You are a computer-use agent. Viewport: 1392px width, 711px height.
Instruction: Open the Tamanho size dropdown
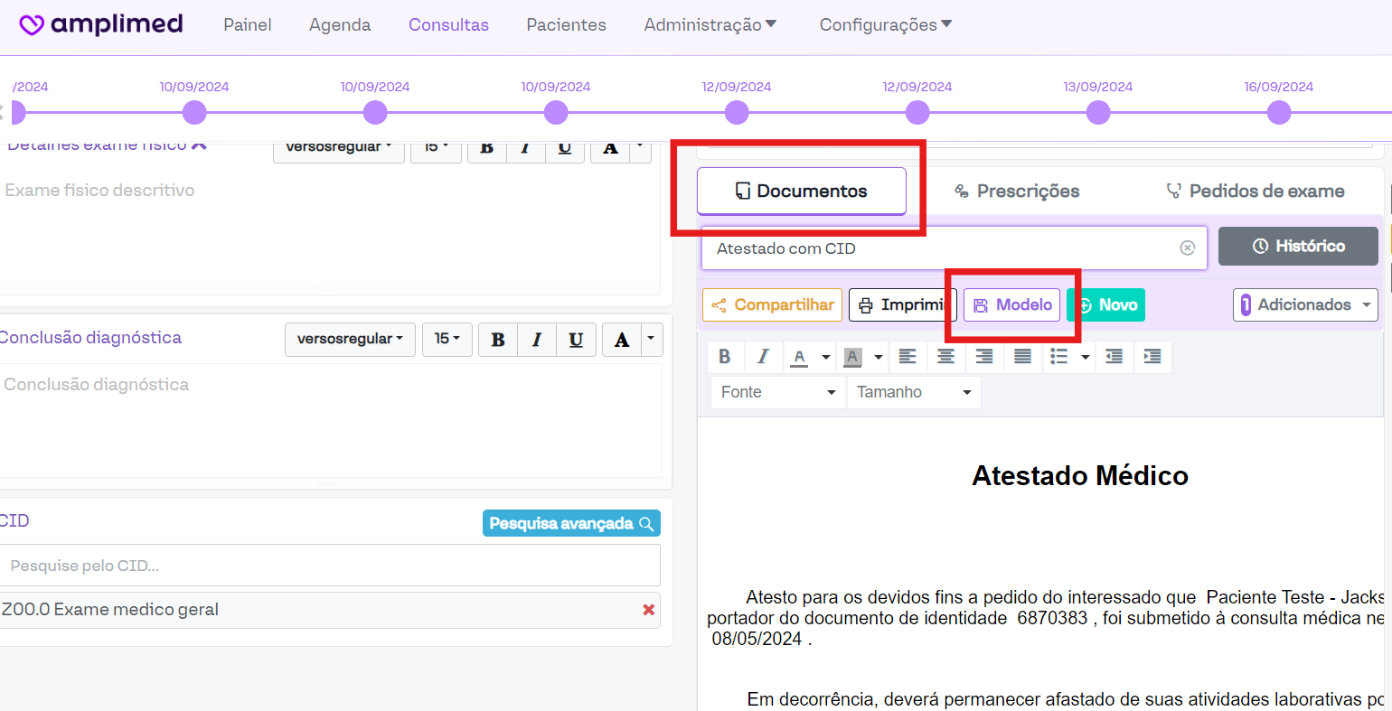[x=913, y=392]
